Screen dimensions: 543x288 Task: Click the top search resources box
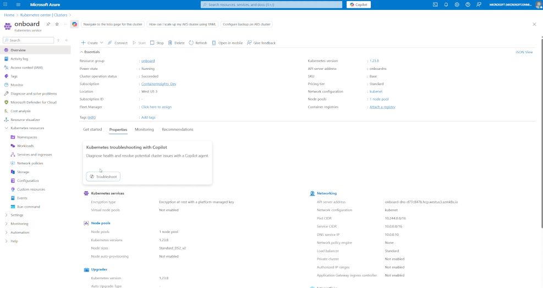tap(271, 4)
